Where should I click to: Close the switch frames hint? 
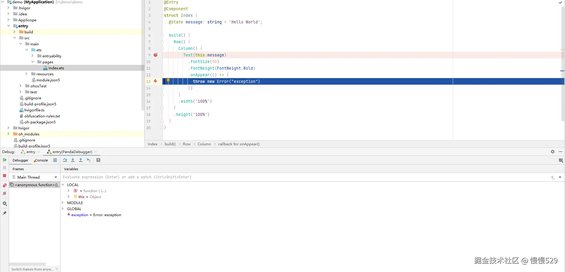(57, 269)
